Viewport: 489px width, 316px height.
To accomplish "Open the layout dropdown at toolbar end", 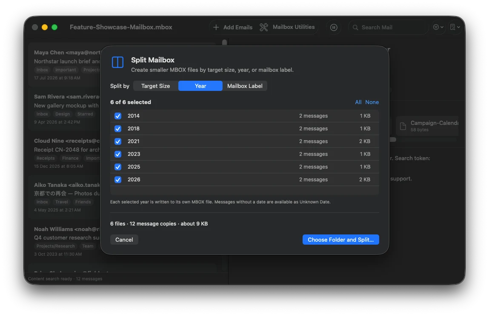I will (455, 27).
